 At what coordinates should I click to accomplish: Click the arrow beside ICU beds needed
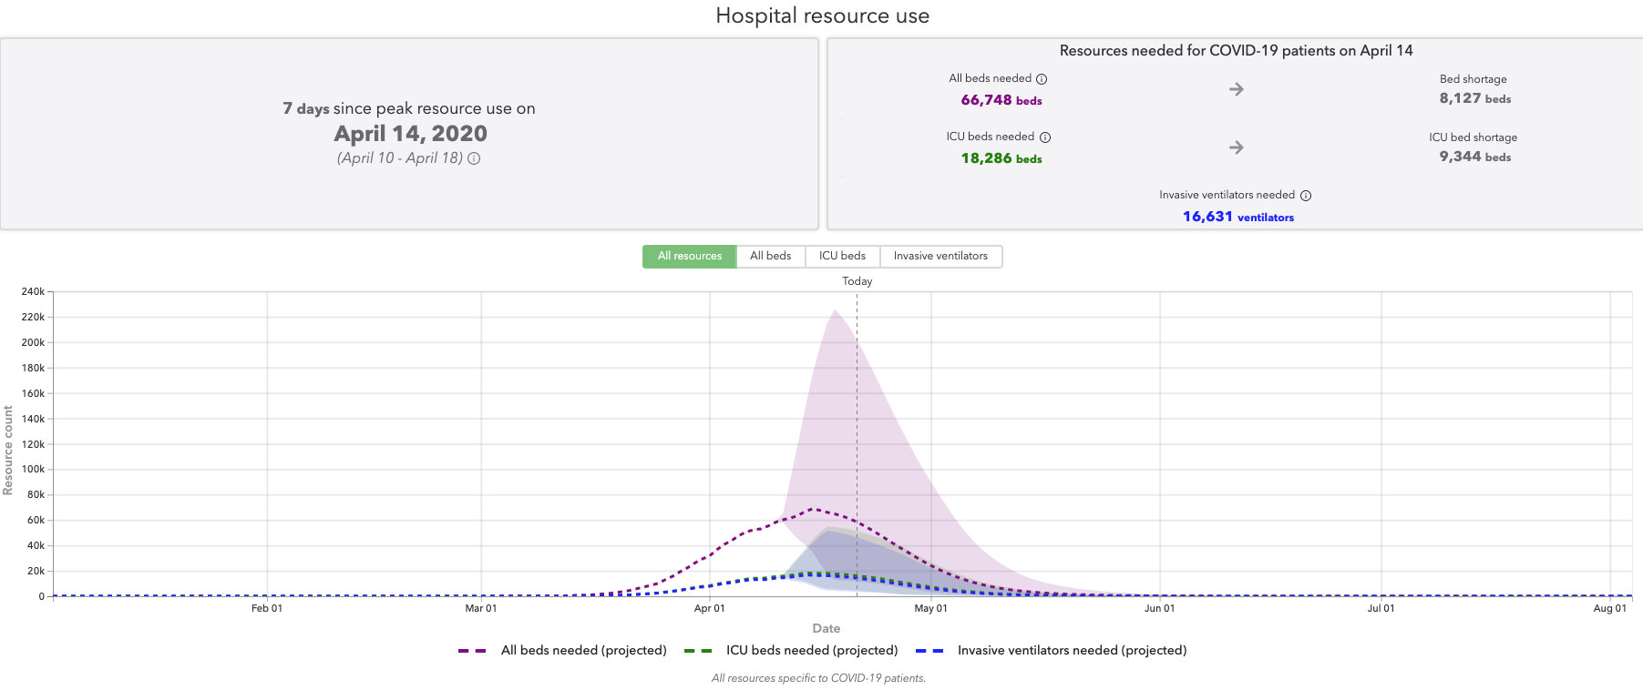[1236, 147]
